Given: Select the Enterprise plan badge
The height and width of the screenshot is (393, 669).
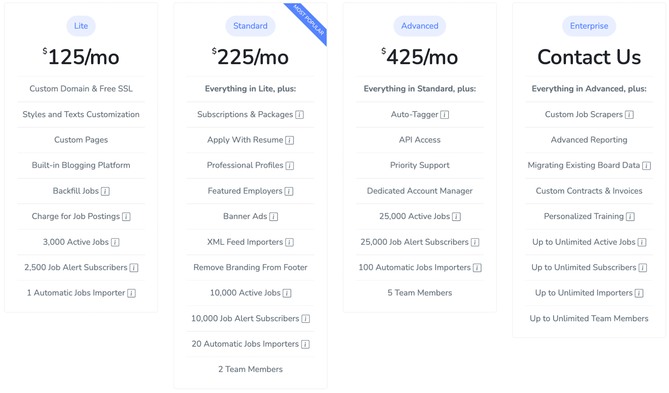Looking at the screenshot, I should (589, 26).
